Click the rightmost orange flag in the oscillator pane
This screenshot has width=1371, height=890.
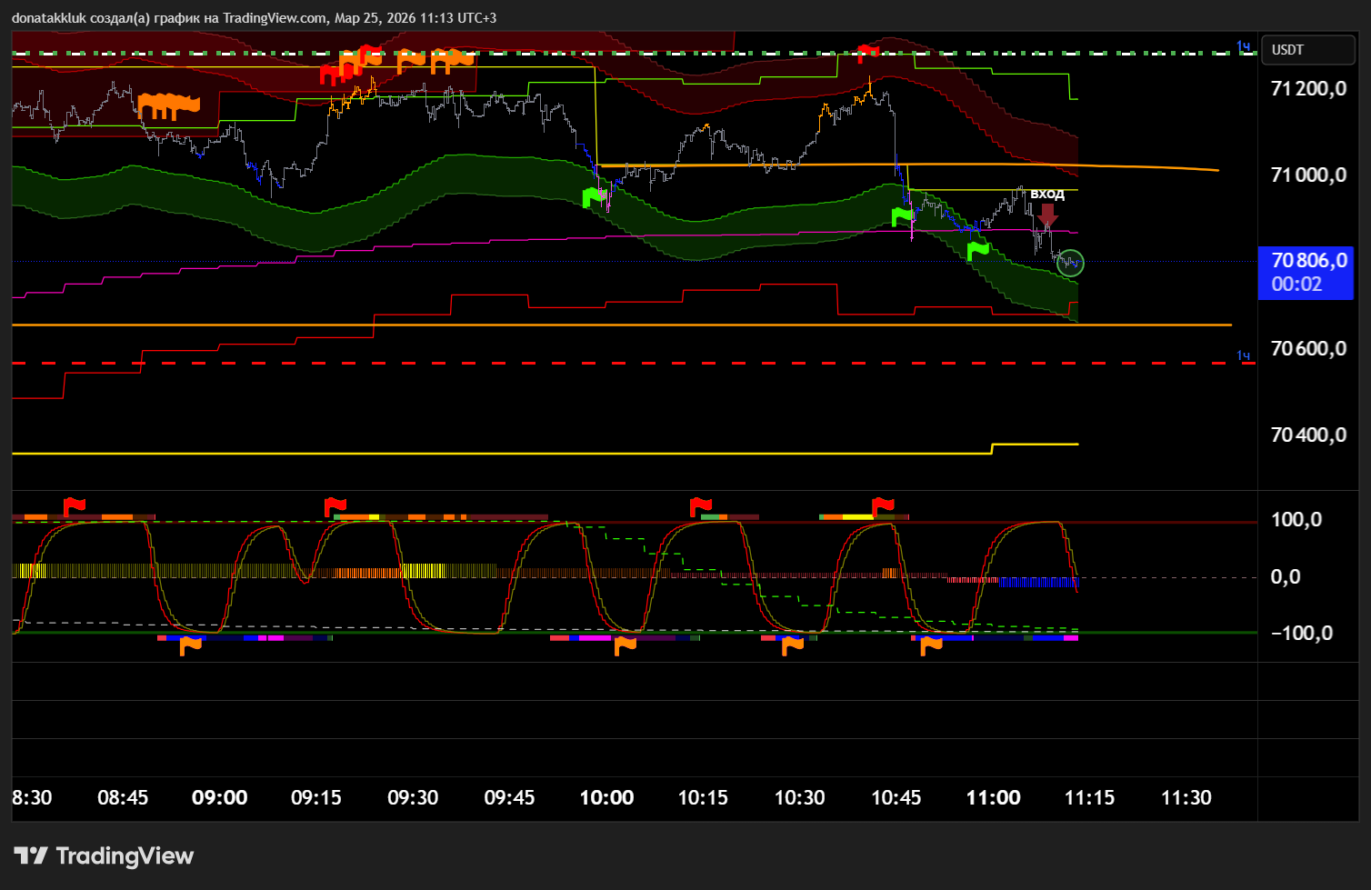(931, 645)
